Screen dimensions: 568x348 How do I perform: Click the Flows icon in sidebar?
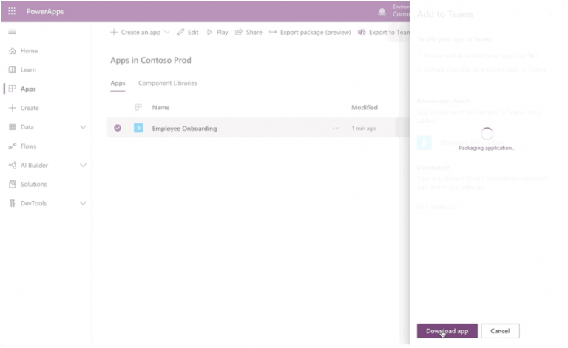(13, 146)
